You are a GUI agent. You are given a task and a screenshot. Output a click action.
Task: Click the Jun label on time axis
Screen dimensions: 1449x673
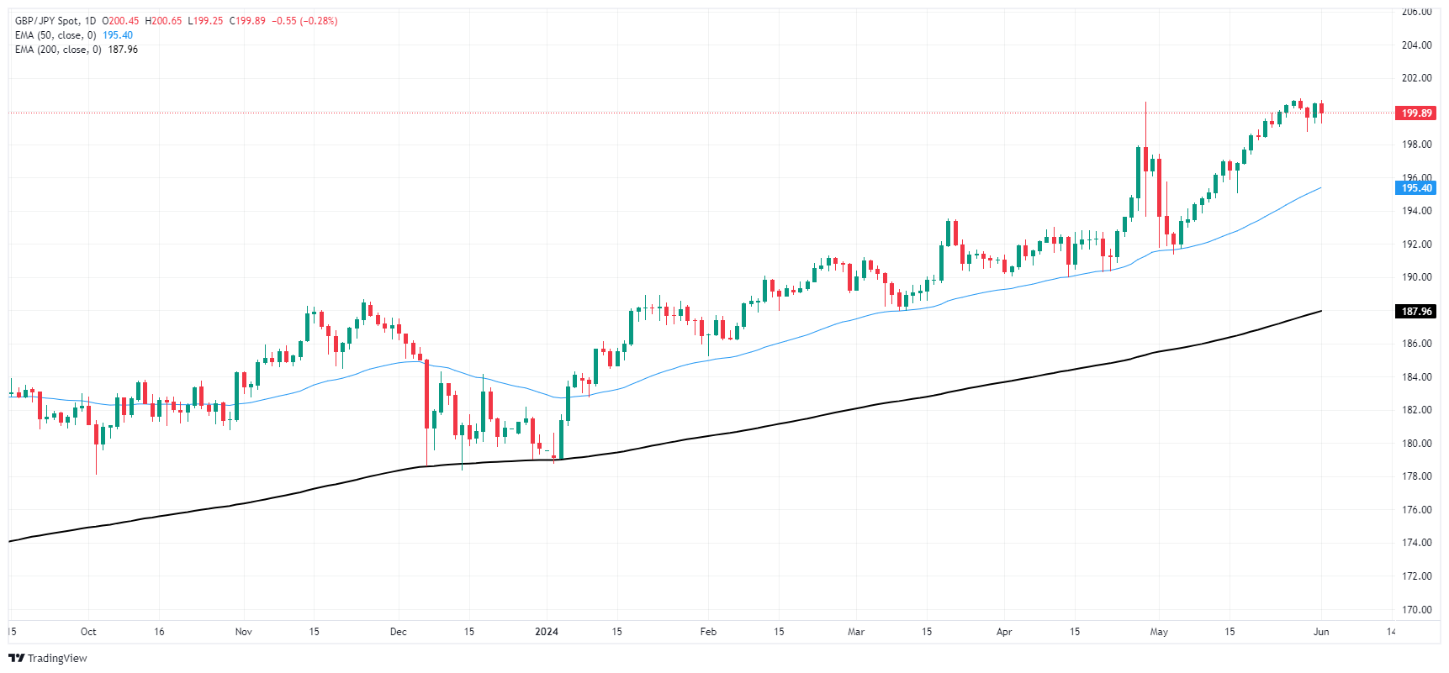[1321, 632]
